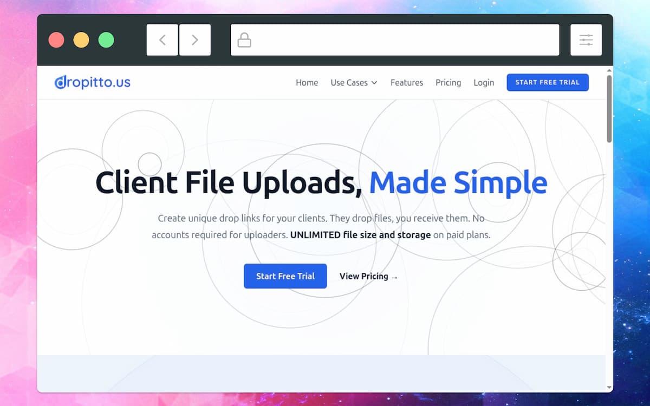
Task: Click the headline text "Client File Uploads,"
Action: [229, 182]
